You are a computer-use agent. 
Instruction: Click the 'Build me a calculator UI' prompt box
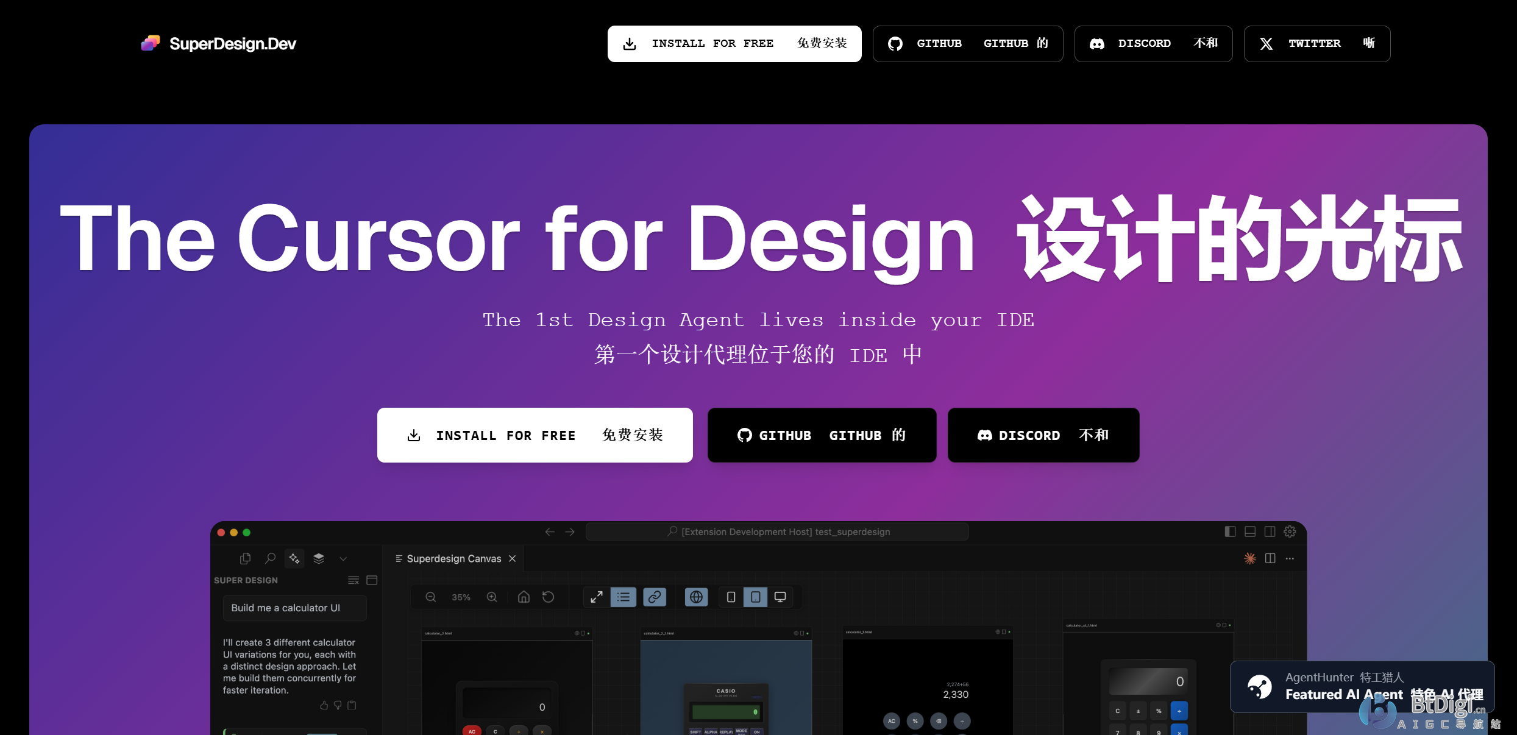pyautogui.click(x=294, y=608)
